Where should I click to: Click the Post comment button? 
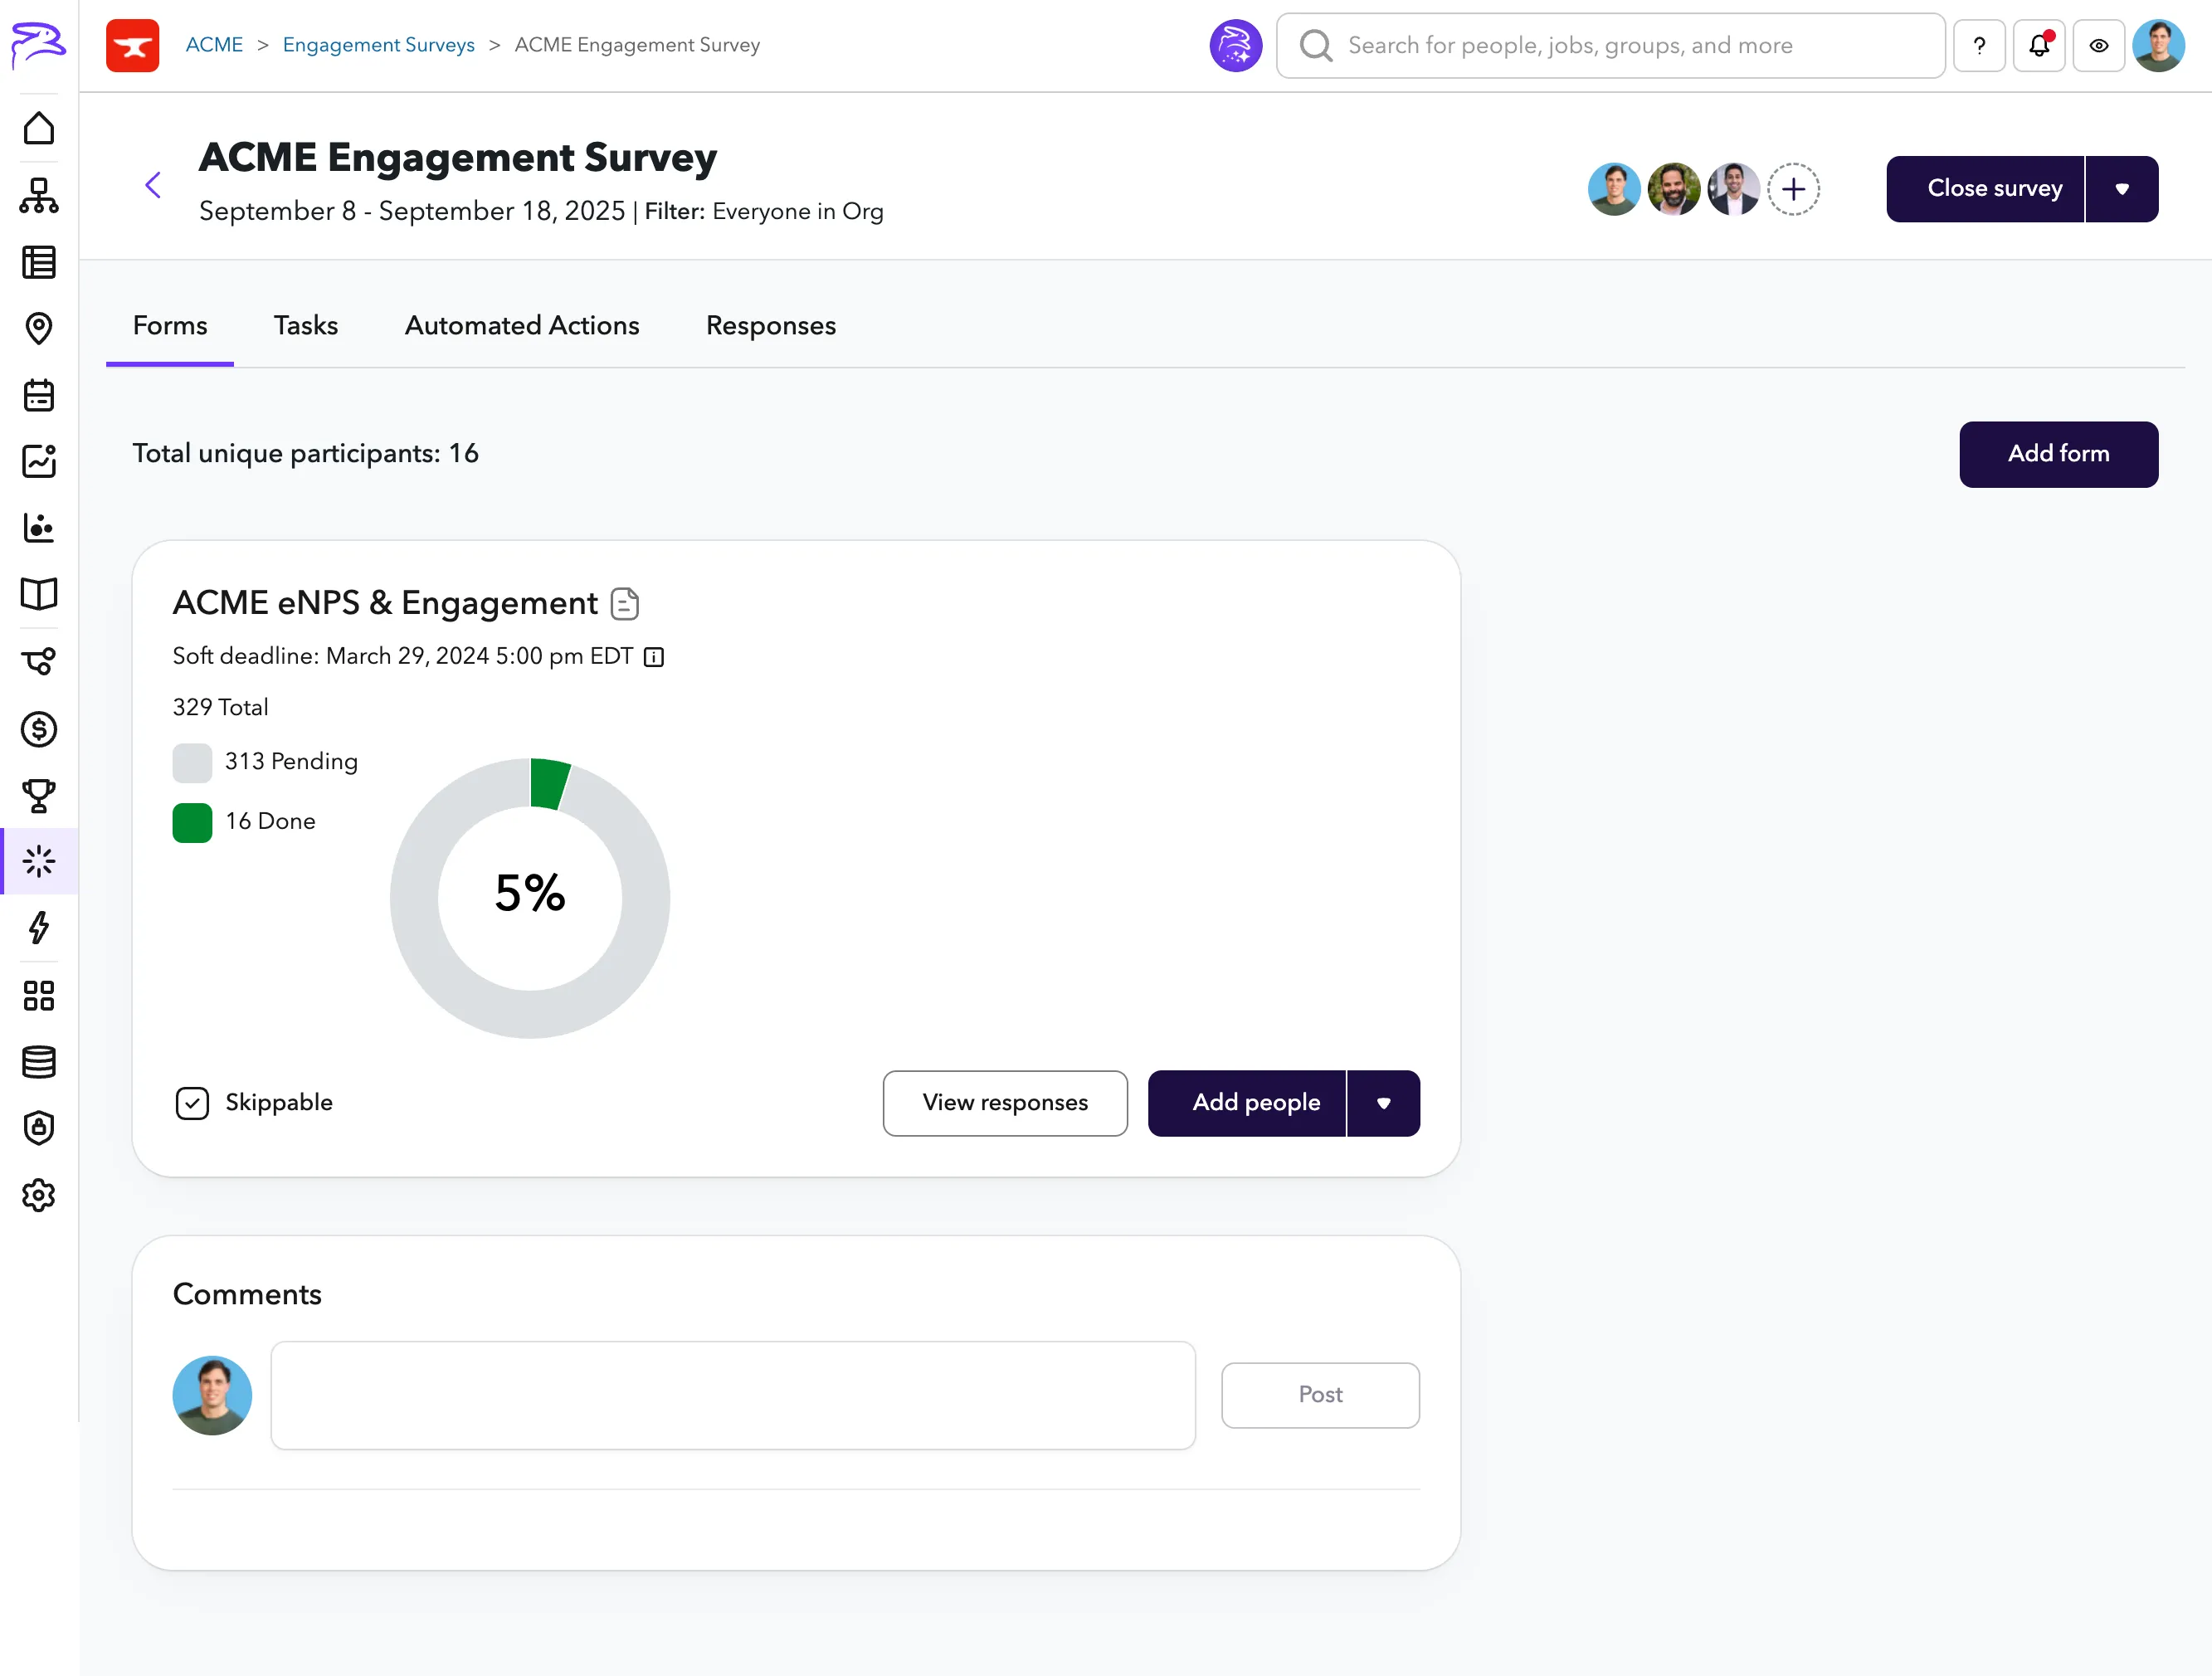pyautogui.click(x=1320, y=1395)
